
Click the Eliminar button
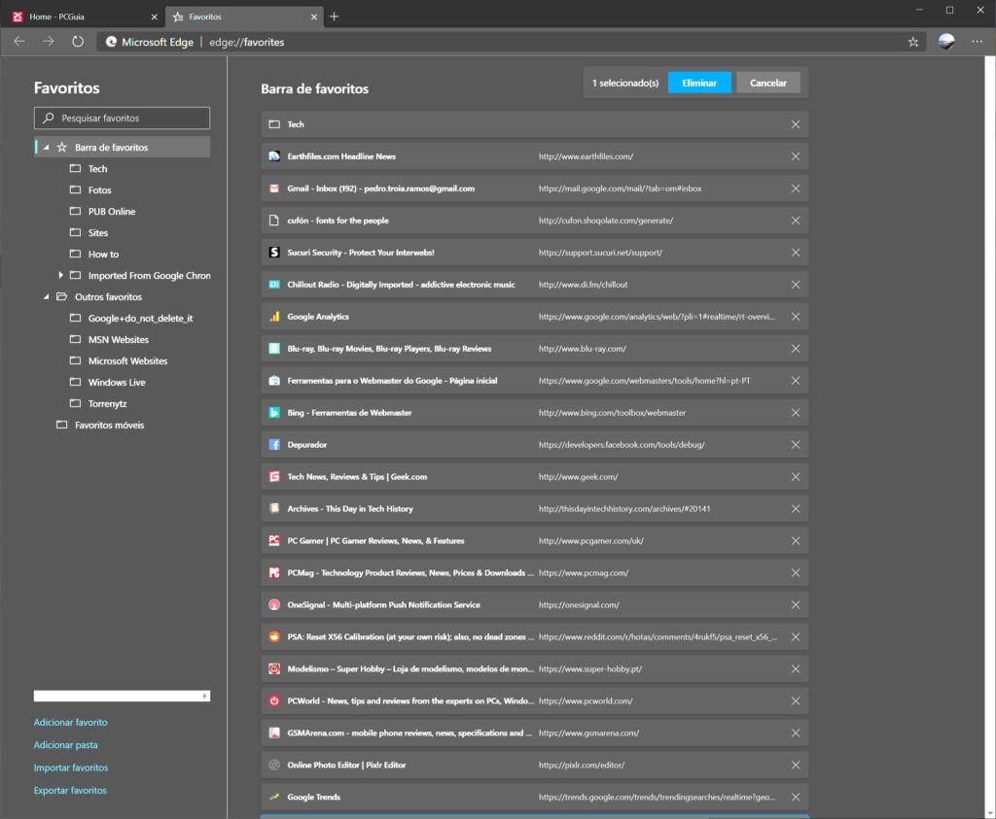pos(699,84)
